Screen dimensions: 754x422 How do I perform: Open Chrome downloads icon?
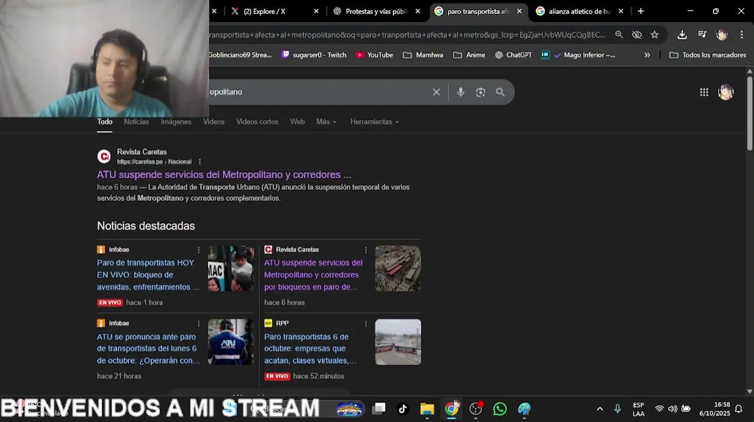(x=682, y=35)
